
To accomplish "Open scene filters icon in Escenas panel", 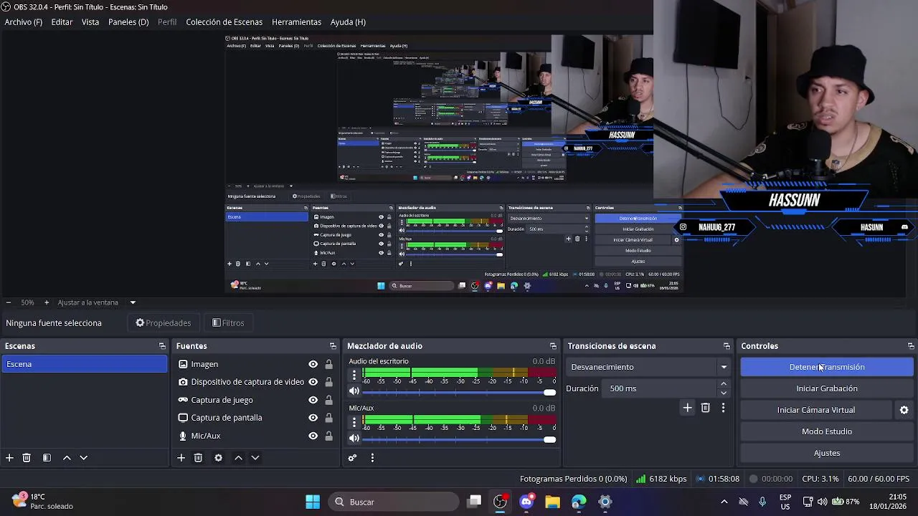I will point(47,458).
